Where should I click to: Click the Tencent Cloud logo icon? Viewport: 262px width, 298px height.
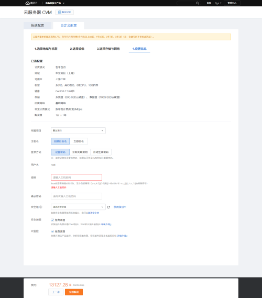click(x=28, y=3)
